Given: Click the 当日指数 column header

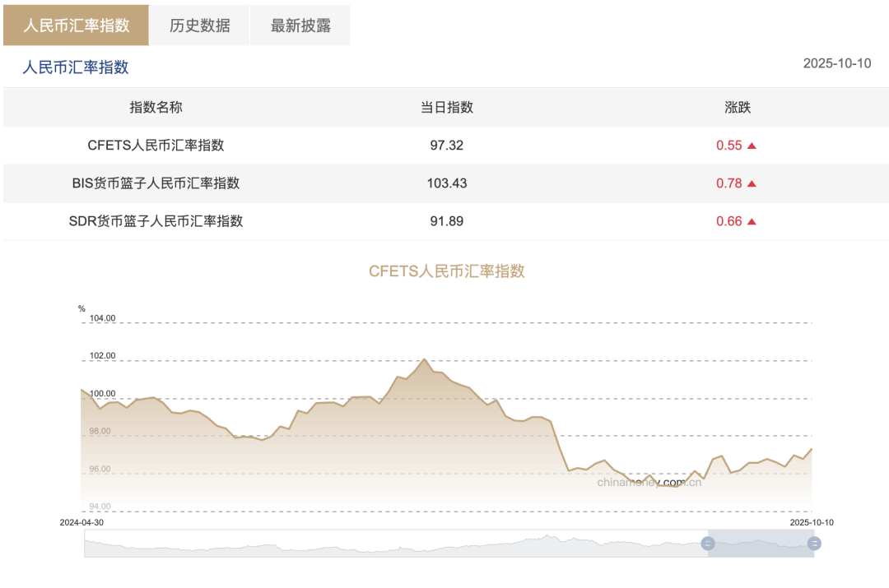Looking at the screenshot, I should click(447, 108).
